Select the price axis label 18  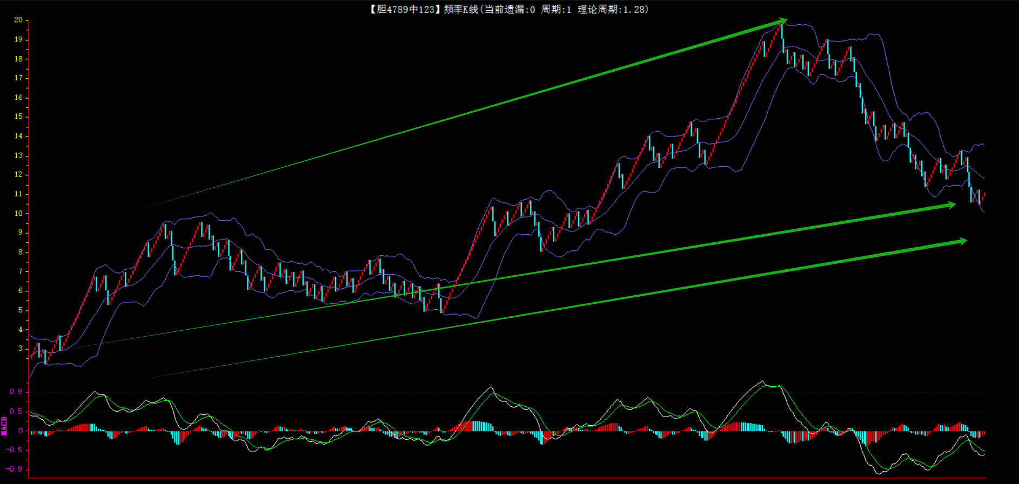(18, 59)
